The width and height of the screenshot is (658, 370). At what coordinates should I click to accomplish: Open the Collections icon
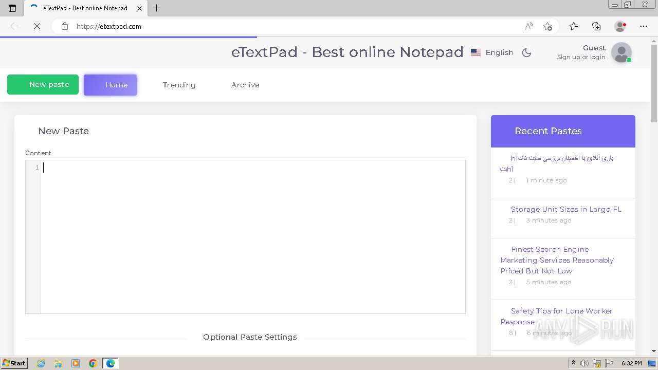point(596,26)
